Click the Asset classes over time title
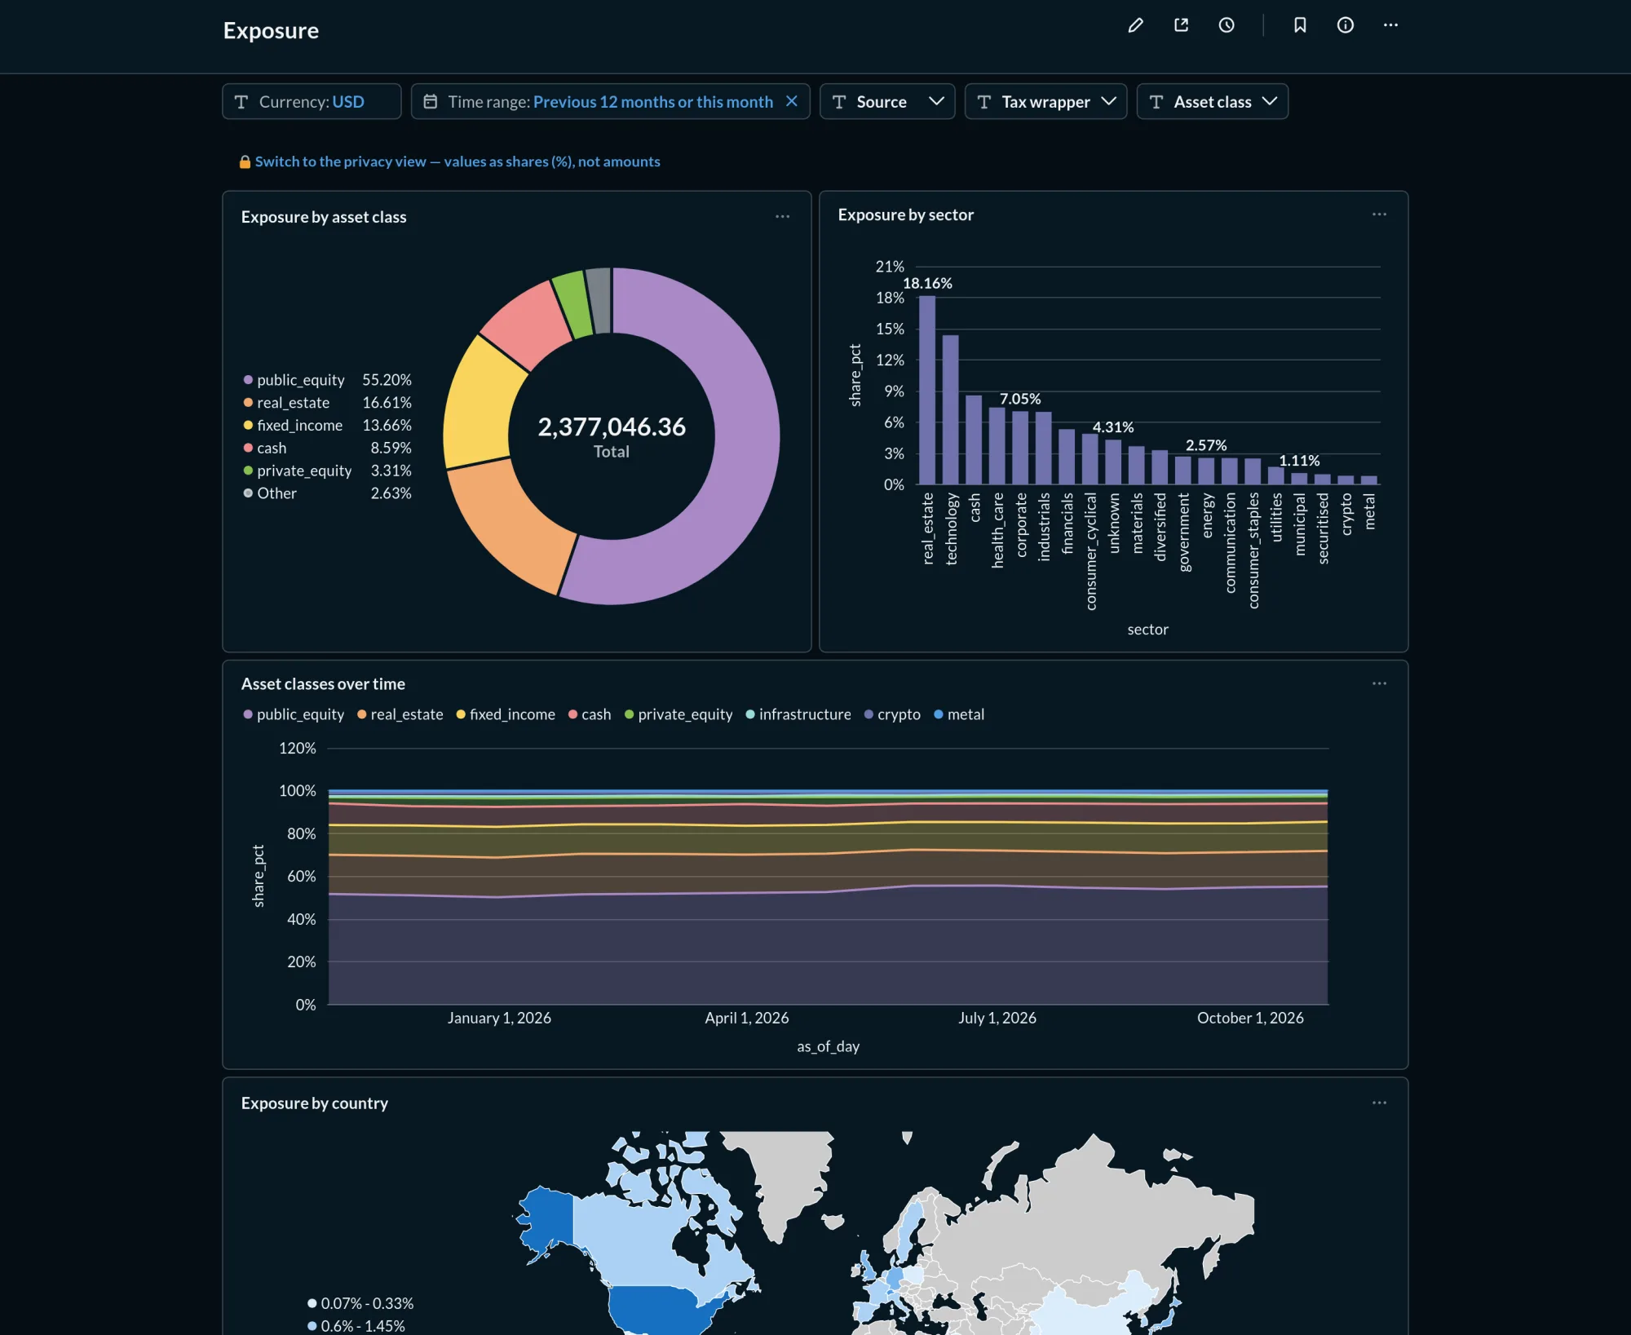Image resolution: width=1631 pixels, height=1335 pixels. 323,683
